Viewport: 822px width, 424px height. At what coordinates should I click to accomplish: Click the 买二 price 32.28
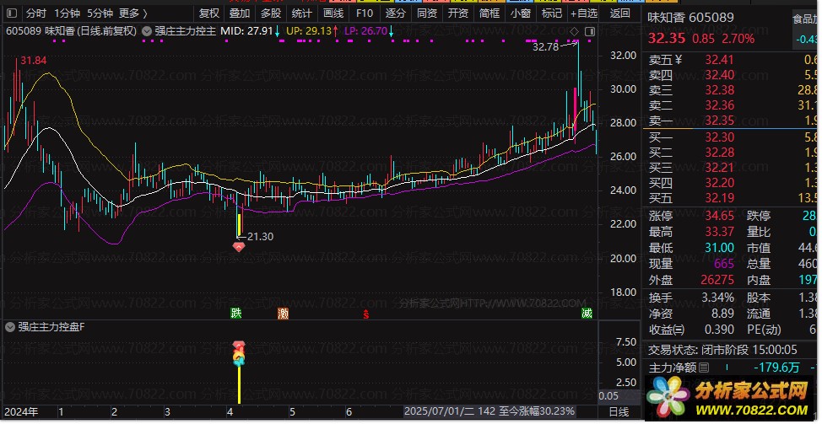click(x=719, y=153)
